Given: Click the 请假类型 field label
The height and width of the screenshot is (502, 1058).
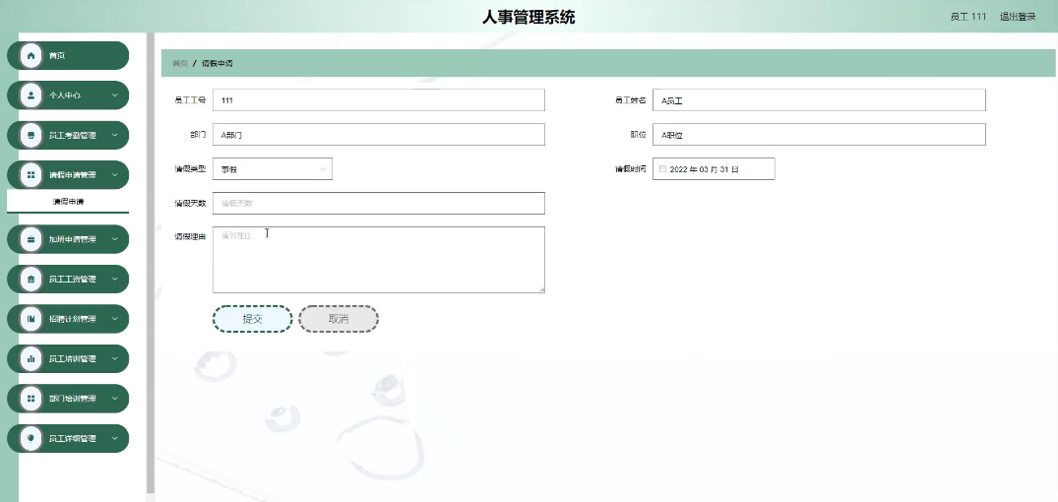Looking at the screenshot, I should pyautogui.click(x=190, y=168).
